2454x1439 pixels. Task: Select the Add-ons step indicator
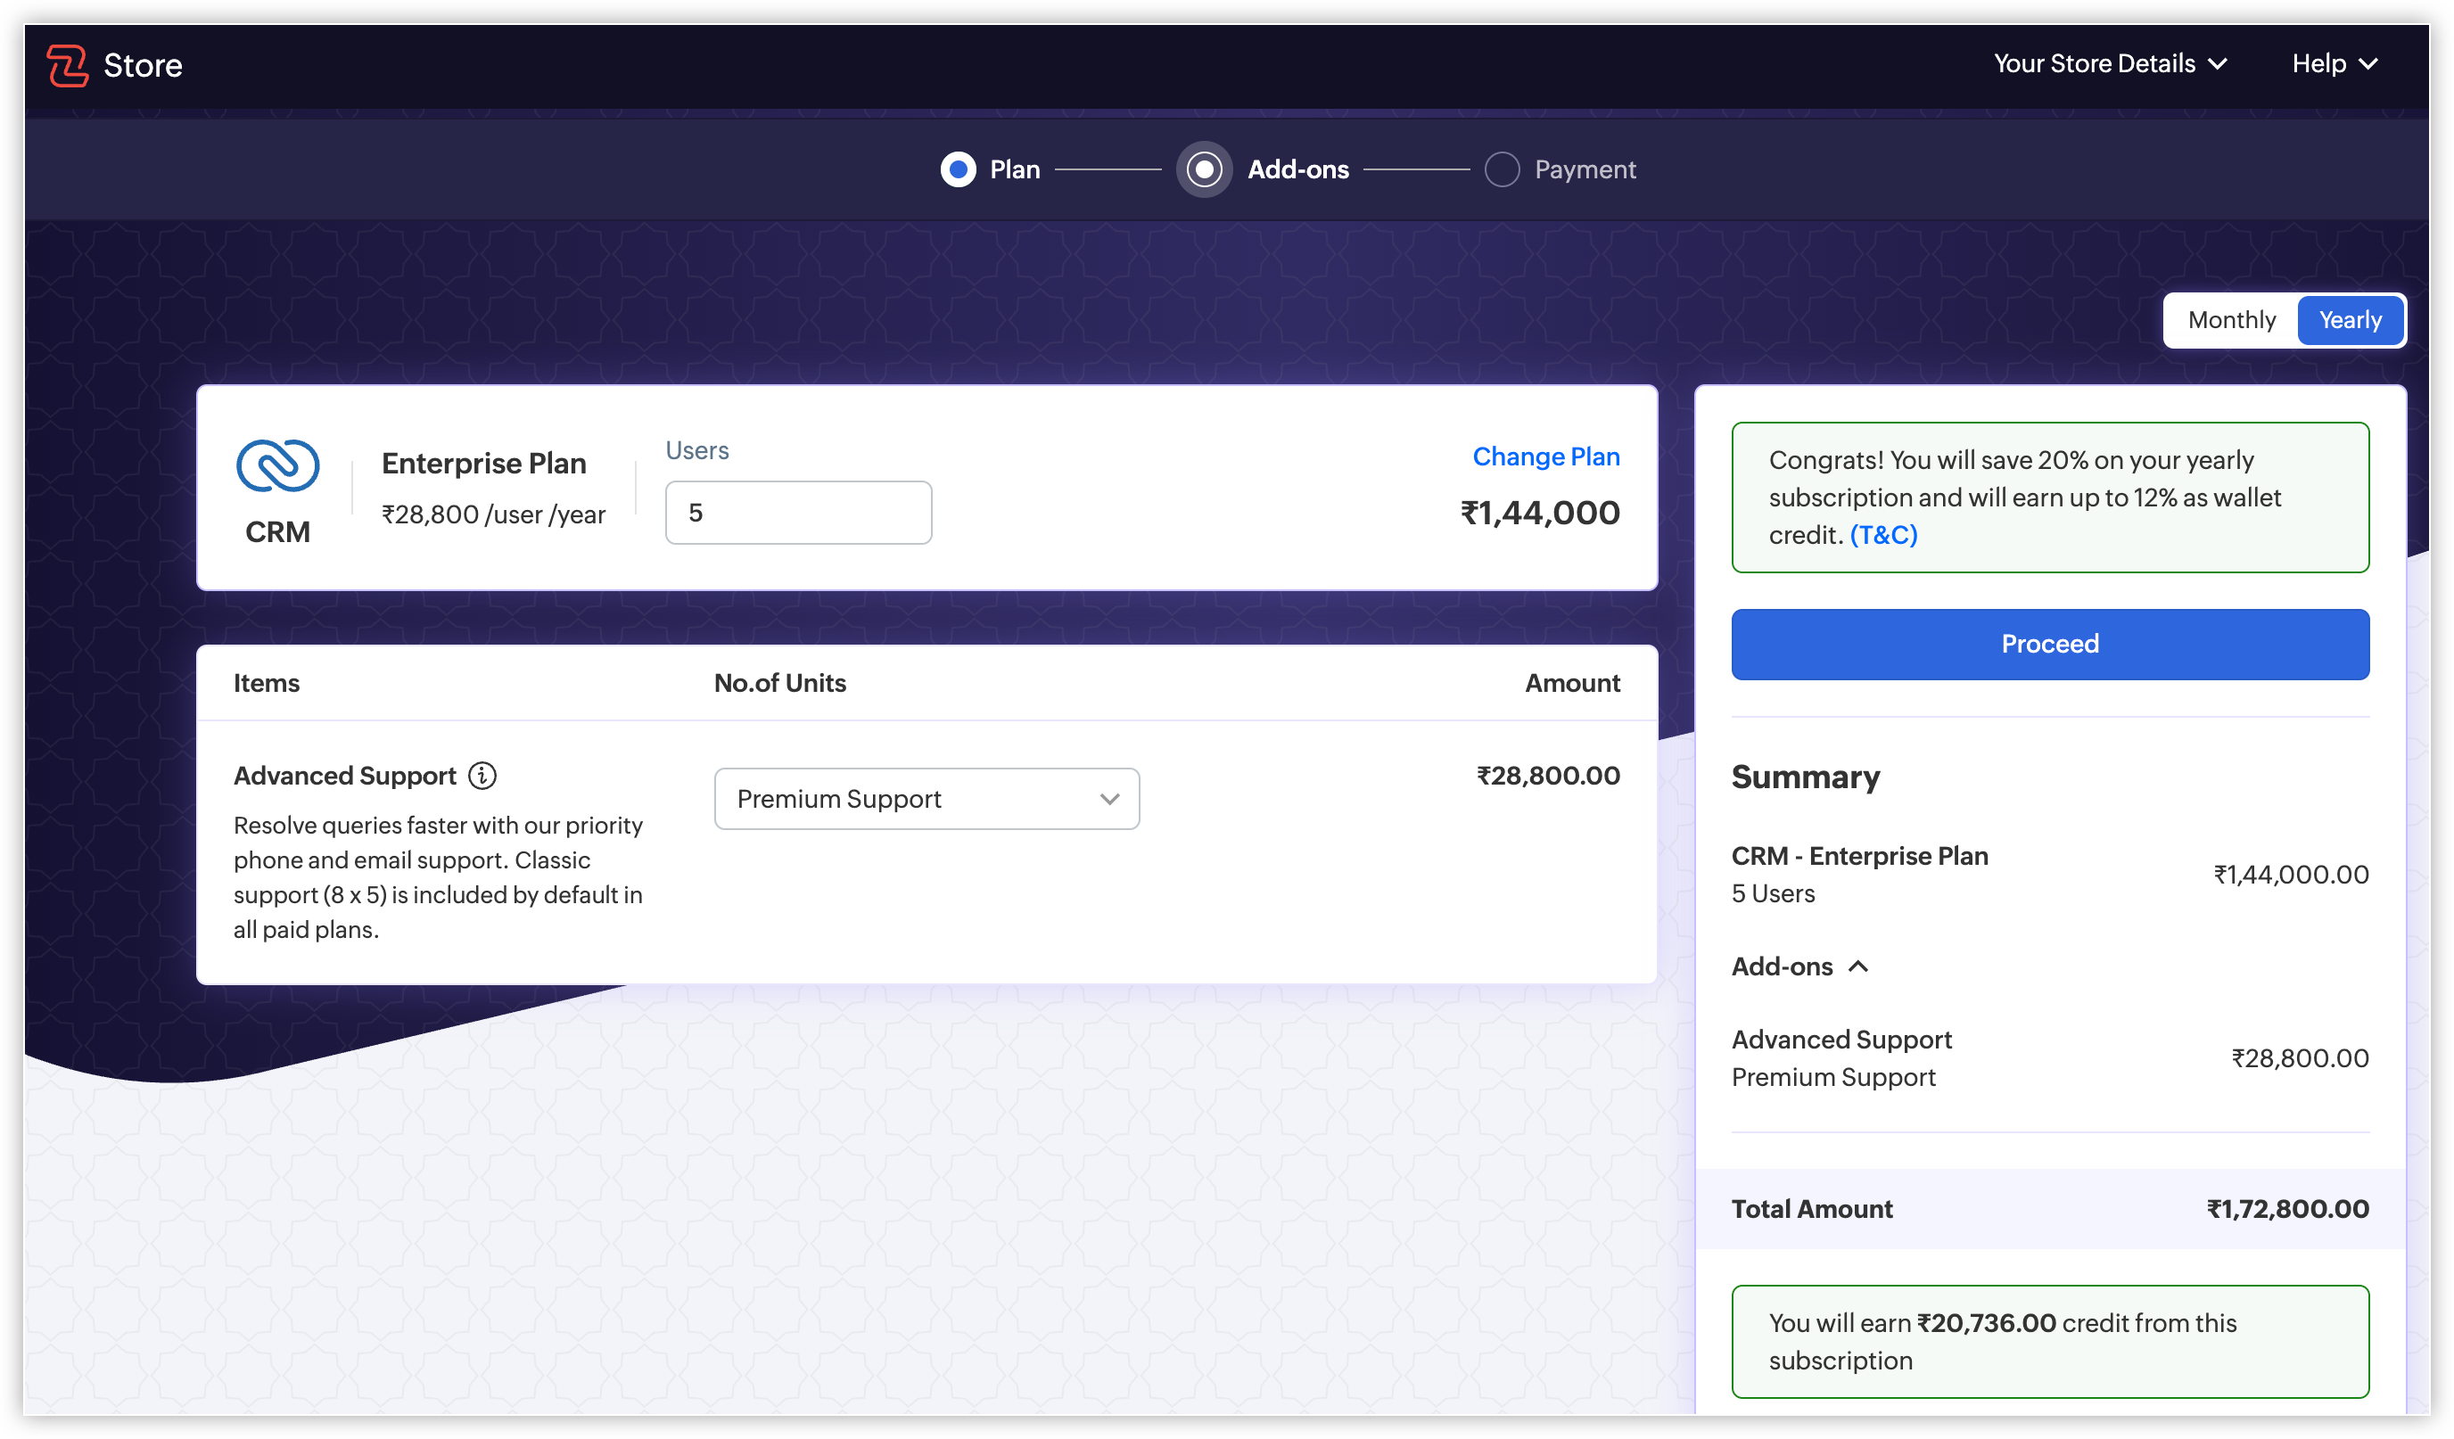click(1205, 169)
